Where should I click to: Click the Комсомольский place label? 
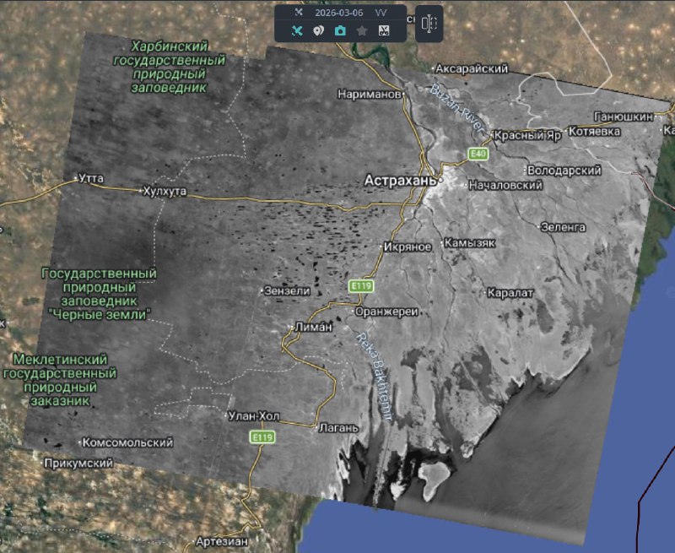pyautogui.click(x=127, y=442)
